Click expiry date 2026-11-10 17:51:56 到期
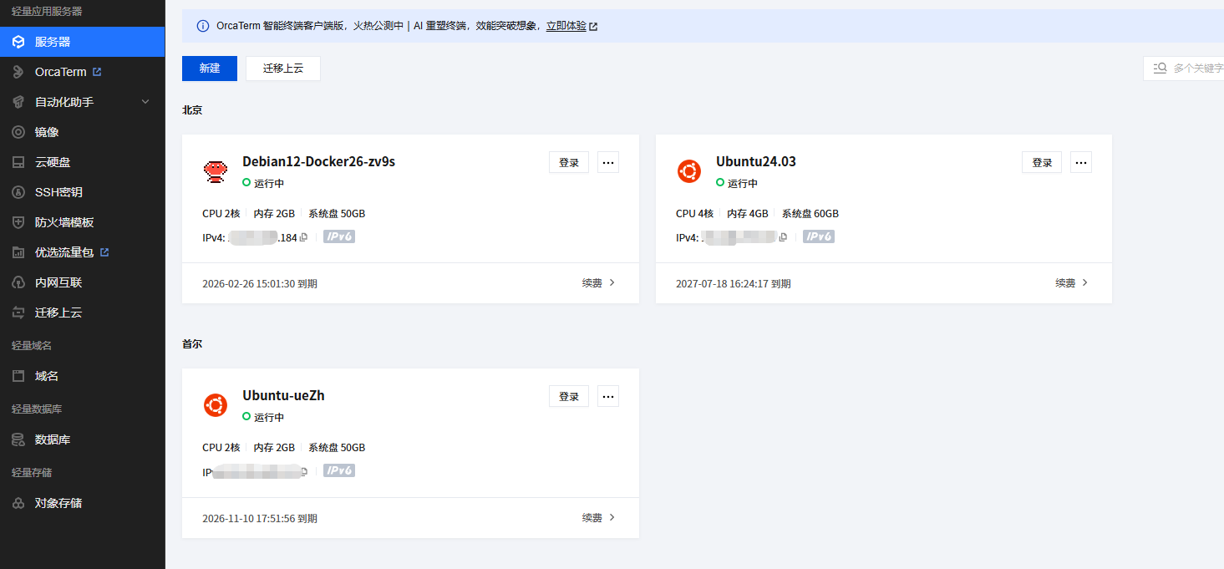This screenshot has height=569, width=1224. click(x=260, y=519)
